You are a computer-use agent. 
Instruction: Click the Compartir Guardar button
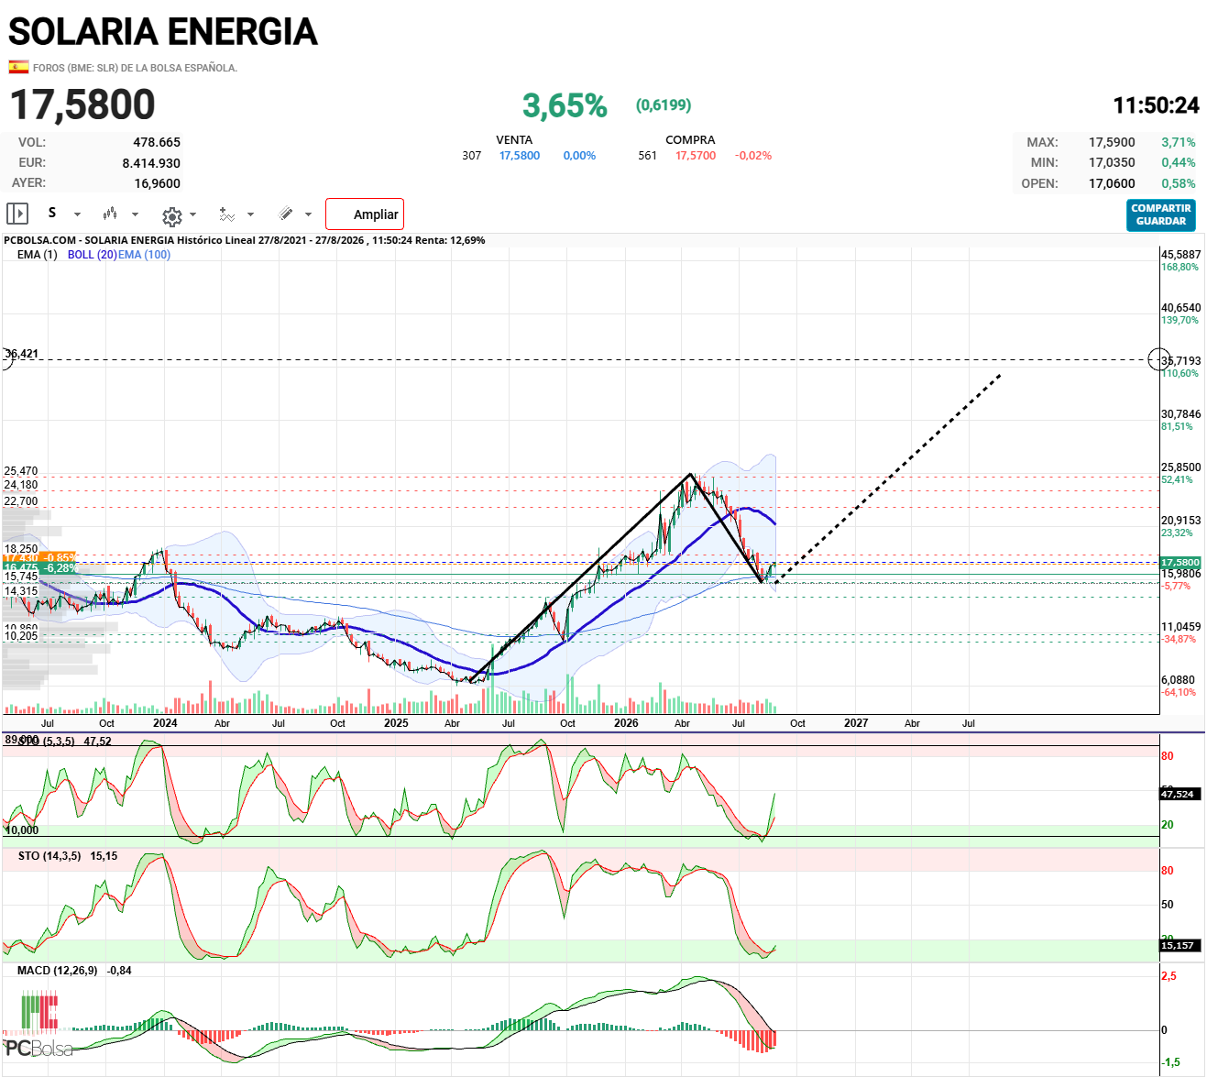pos(1161,214)
